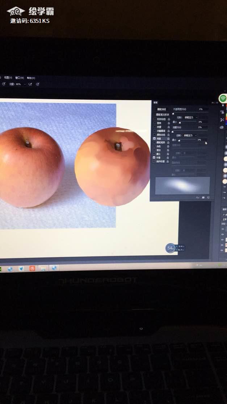This screenshot has height=404, width=227.
Task: Collapse the Brush panel with double-arrow icon
Action: pos(213,103)
